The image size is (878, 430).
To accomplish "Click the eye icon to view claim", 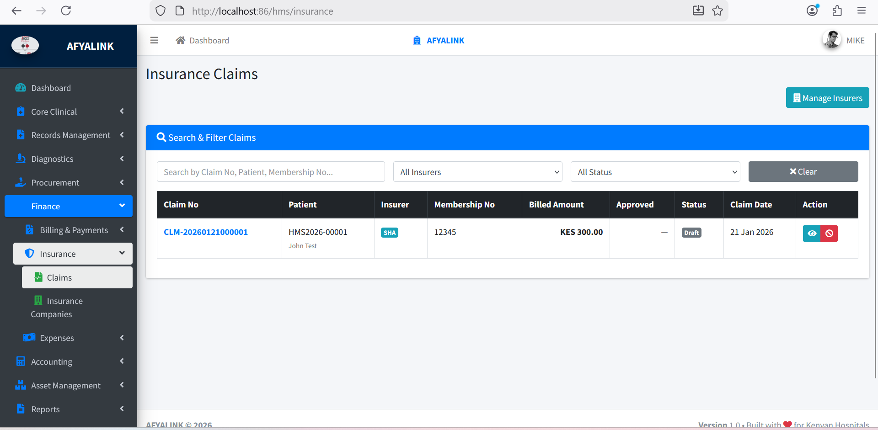I will coord(811,234).
